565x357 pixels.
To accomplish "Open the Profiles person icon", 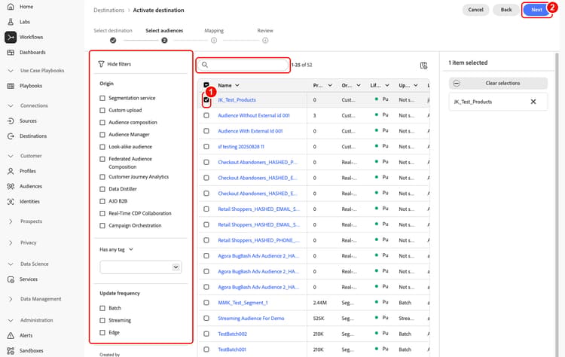I will pyautogui.click(x=11, y=171).
